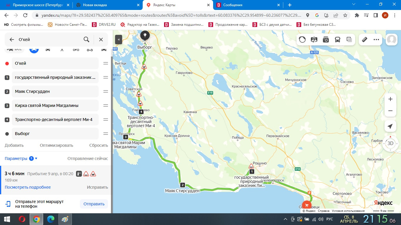Open Новости Санкт-Пе bookmark

68,25
